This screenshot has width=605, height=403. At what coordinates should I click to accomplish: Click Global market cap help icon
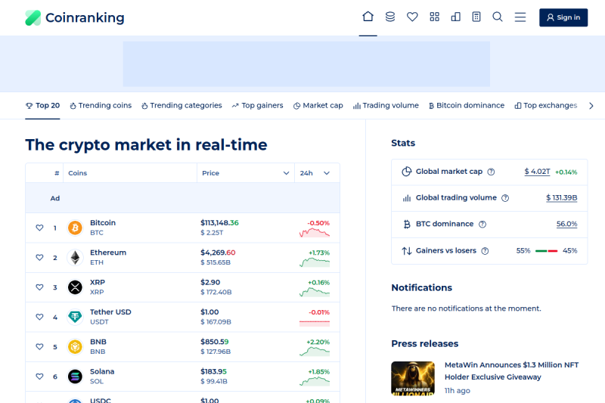491,172
